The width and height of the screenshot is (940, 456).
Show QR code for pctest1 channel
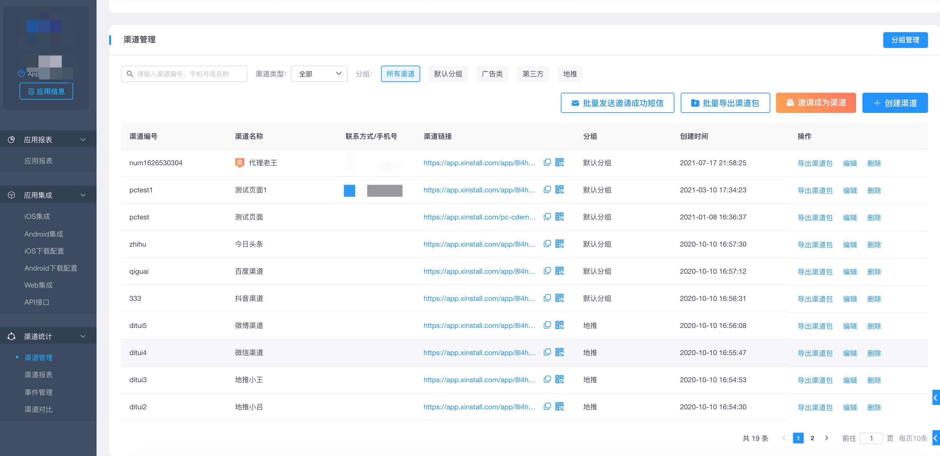click(559, 189)
